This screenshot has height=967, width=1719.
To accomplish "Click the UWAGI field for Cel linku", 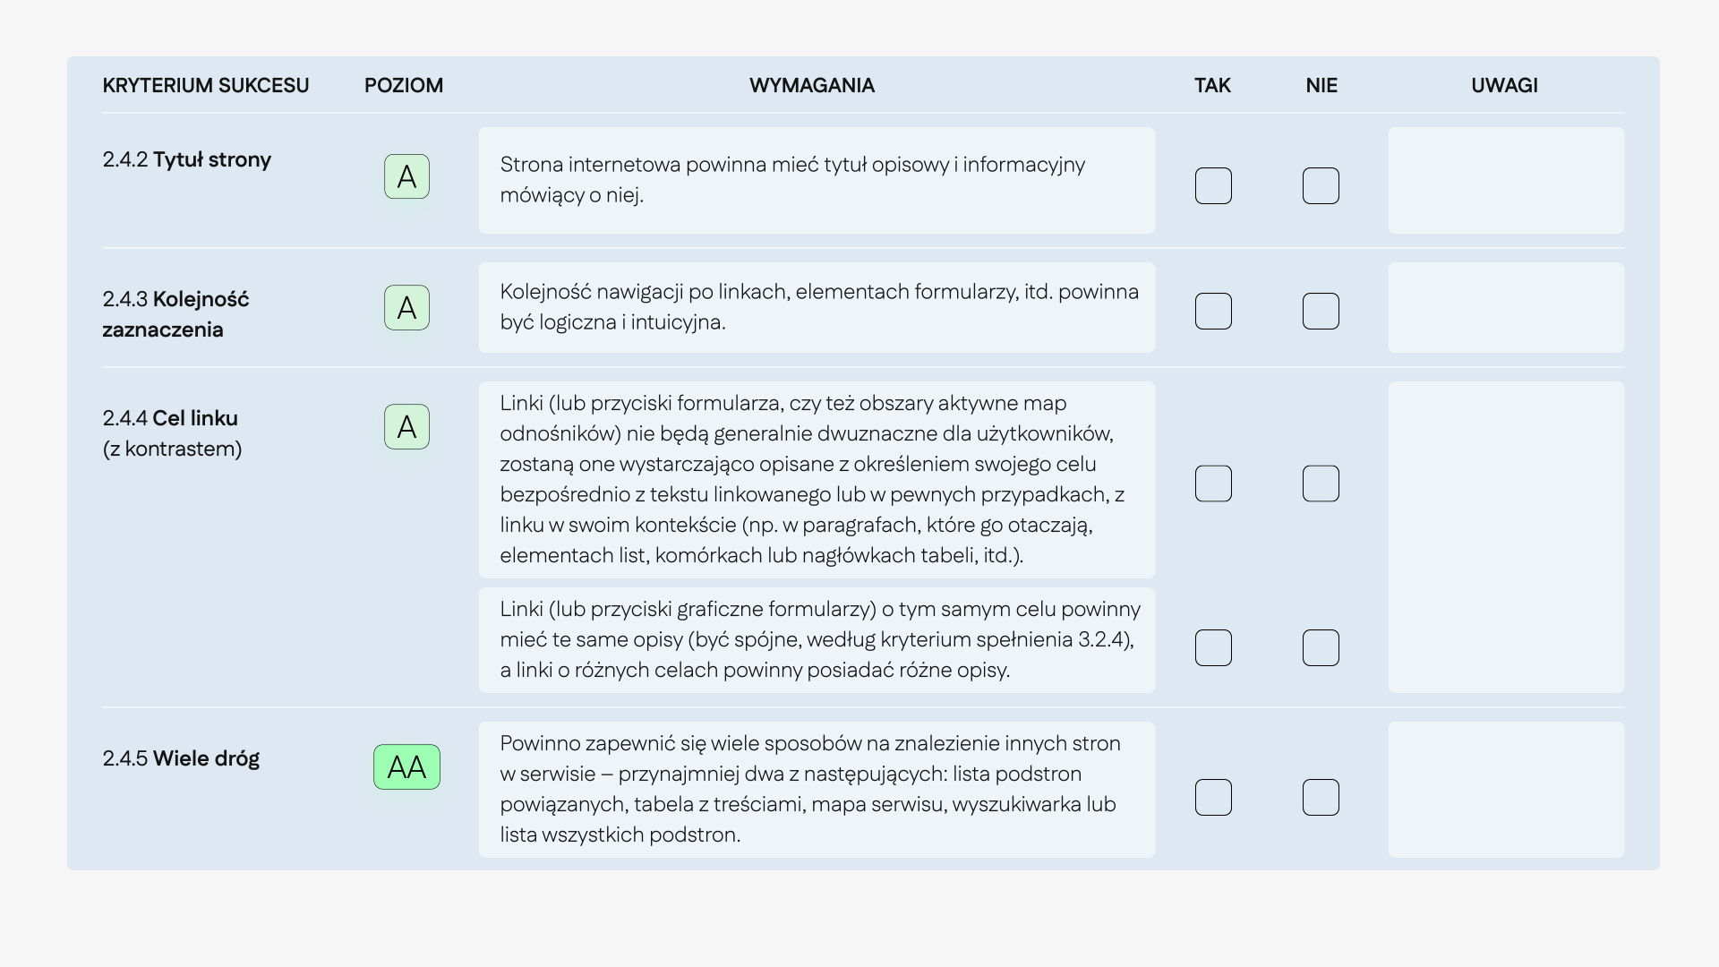I will coord(1505,537).
